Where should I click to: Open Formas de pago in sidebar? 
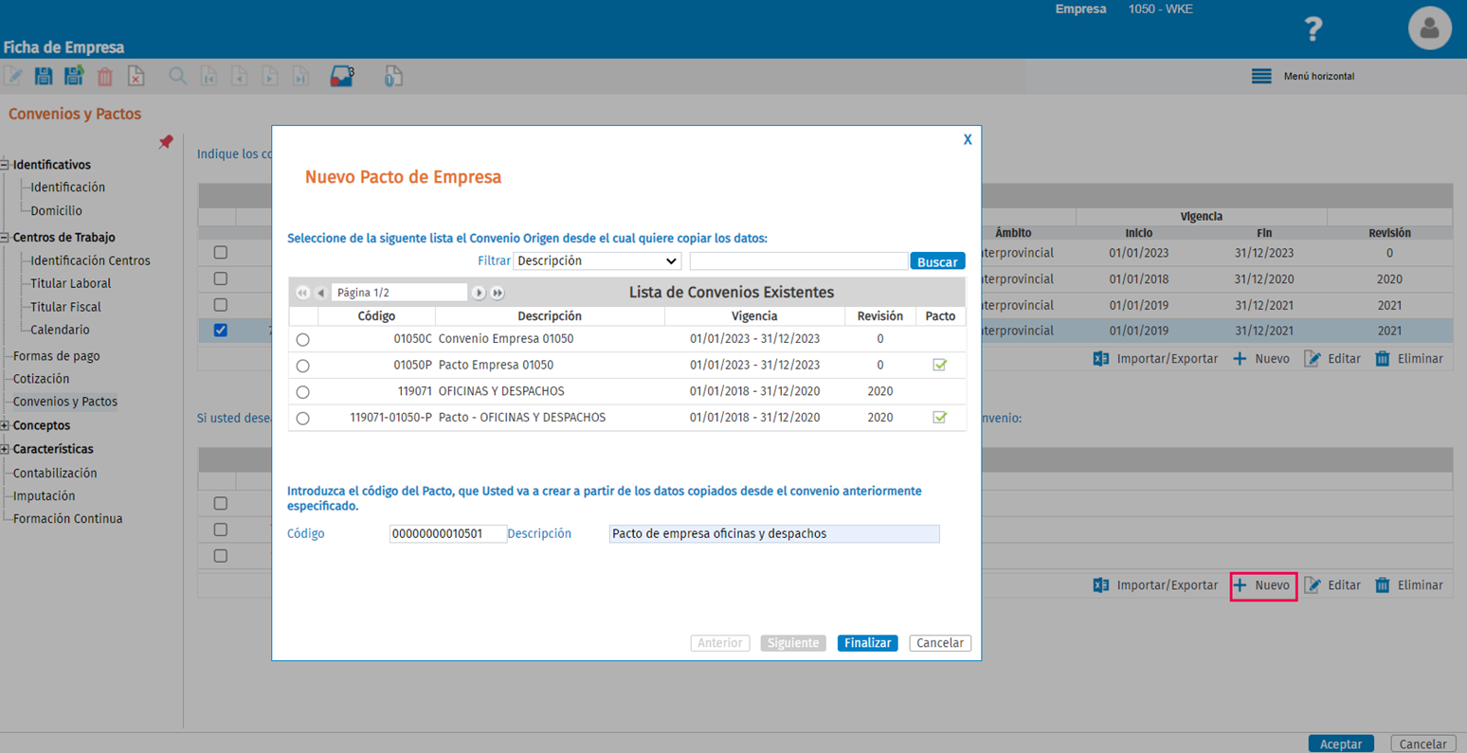coord(56,356)
